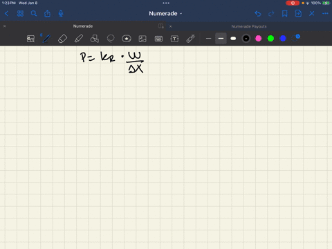Image resolution: width=332 pixels, height=249 pixels.
Task: Choose the thickest stroke width
Action: (233, 39)
